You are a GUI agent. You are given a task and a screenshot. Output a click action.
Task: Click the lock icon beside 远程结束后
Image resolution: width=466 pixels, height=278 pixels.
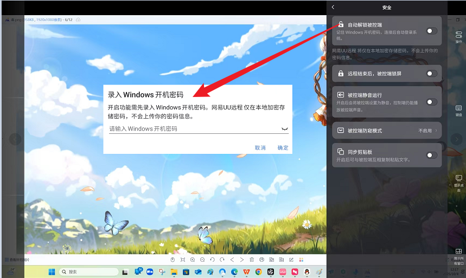341,73
